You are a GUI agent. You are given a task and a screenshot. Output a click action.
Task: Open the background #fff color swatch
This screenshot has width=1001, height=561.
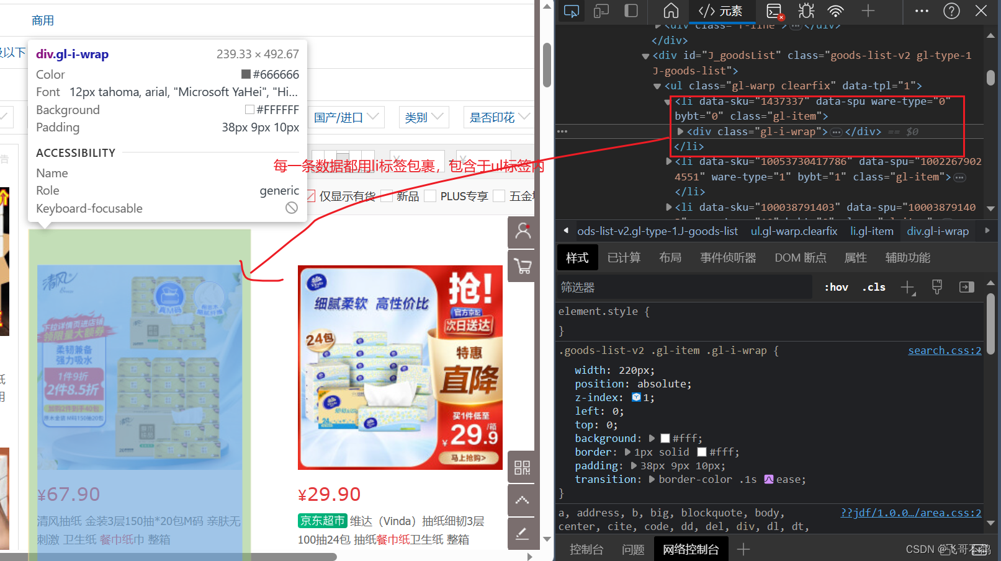point(665,438)
